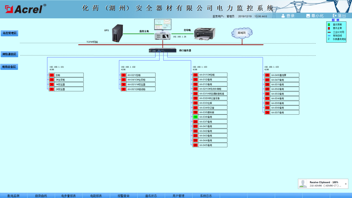Open the 报警查询 alarm query tab
The width and height of the screenshot is (352, 198).
tap(123, 196)
